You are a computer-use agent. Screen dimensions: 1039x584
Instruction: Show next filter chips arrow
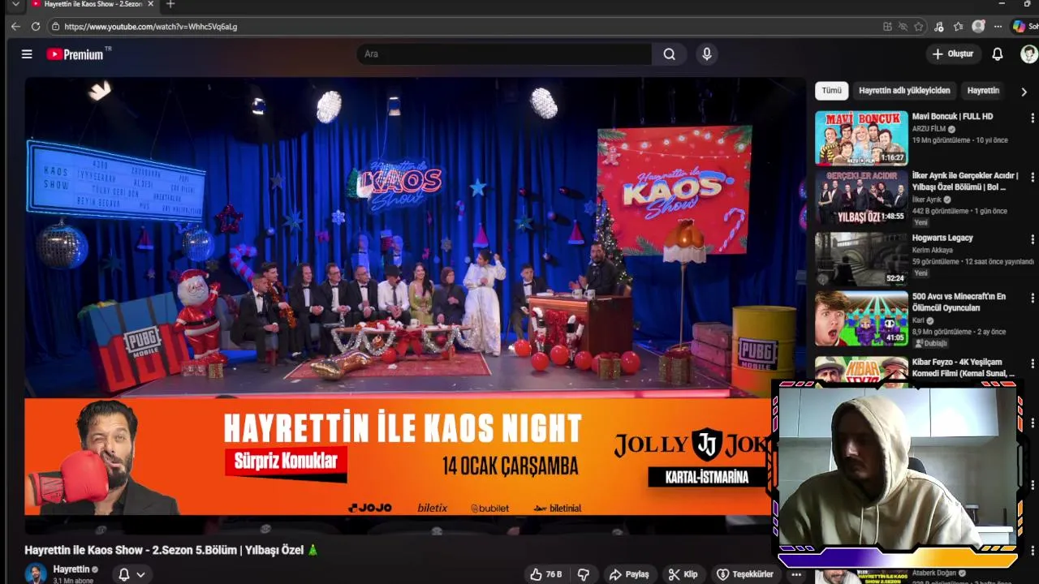click(x=1024, y=92)
